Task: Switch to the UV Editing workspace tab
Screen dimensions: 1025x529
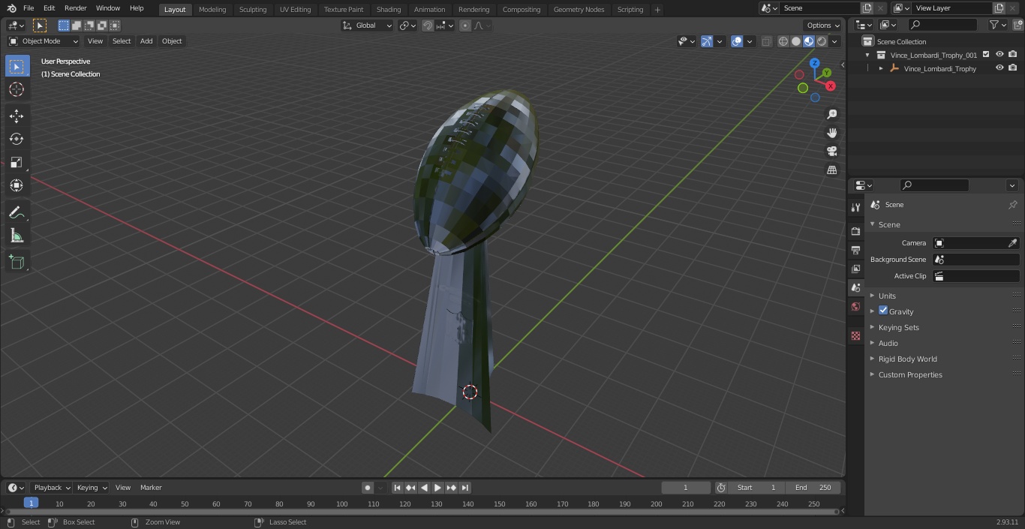Action: point(295,10)
